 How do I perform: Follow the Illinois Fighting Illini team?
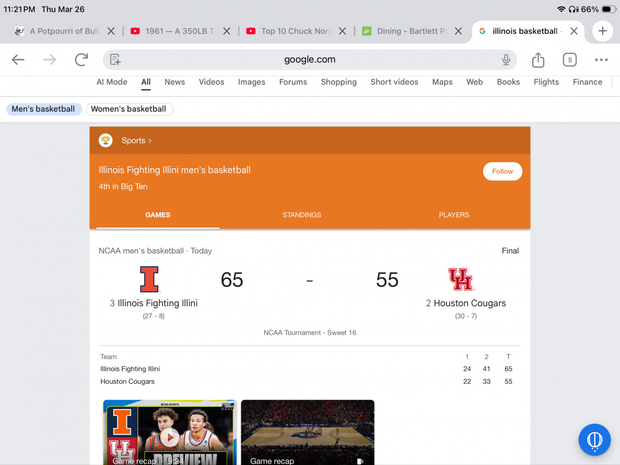coord(502,172)
